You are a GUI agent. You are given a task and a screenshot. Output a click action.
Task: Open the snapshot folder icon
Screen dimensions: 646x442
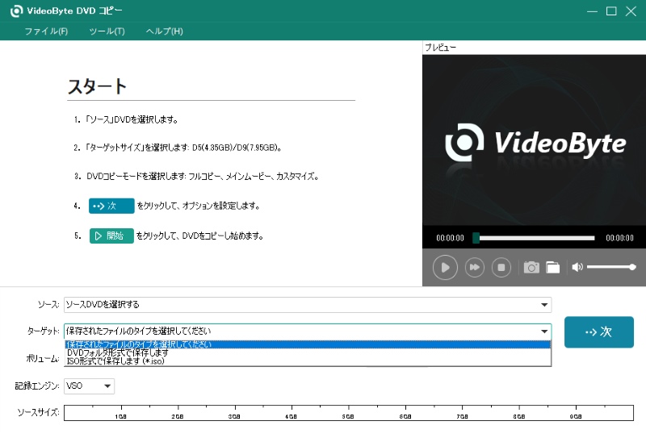(x=553, y=268)
